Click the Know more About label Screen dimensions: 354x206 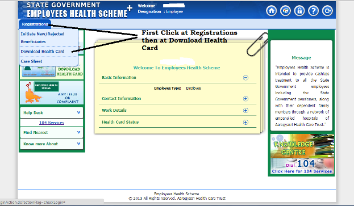(x=41, y=144)
